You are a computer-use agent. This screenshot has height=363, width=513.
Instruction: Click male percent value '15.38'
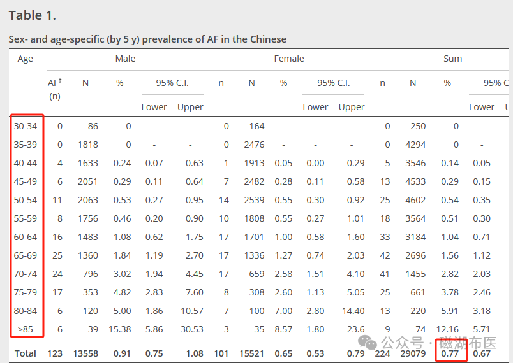pyautogui.click(x=120, y=329)
